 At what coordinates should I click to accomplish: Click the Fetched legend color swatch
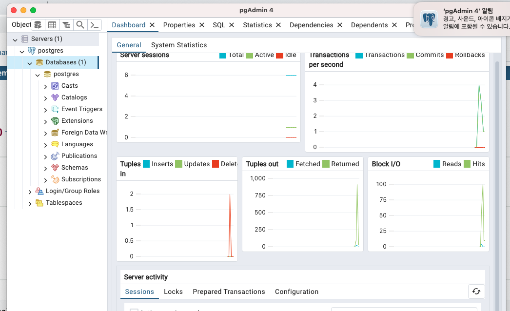point(290,164)
